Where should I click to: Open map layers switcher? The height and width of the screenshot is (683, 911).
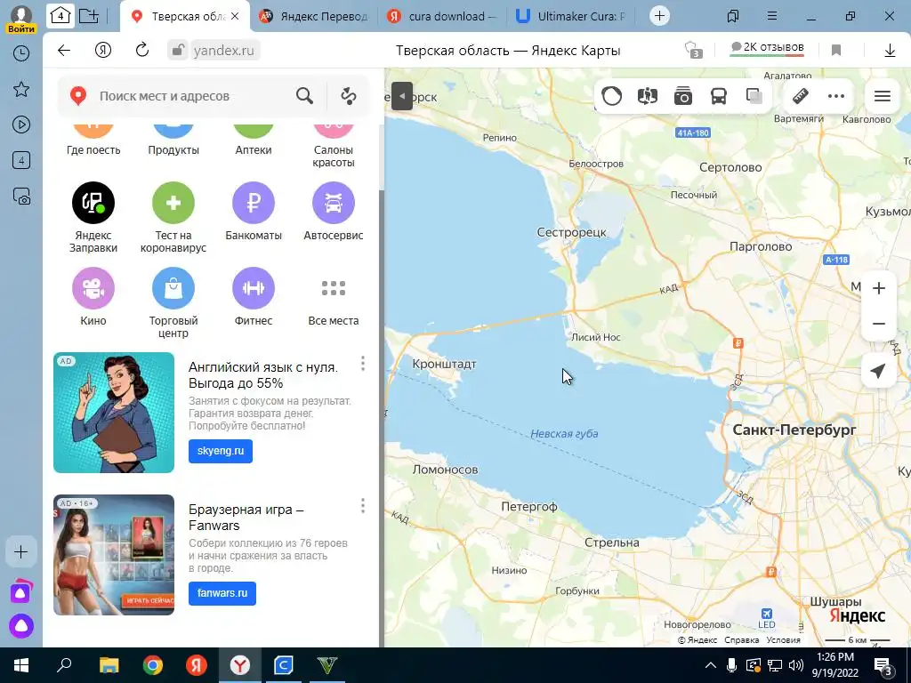(x=754, y=96)
